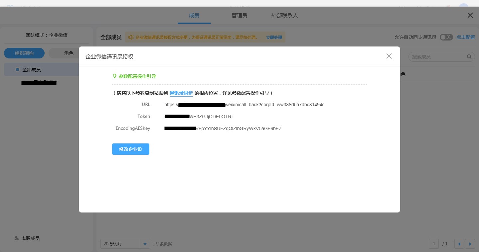The width and height of the screenshot is (479, 252).
Task: Click the lightbulb icon beside 参数配置操作引导
Action: [115, 76]
